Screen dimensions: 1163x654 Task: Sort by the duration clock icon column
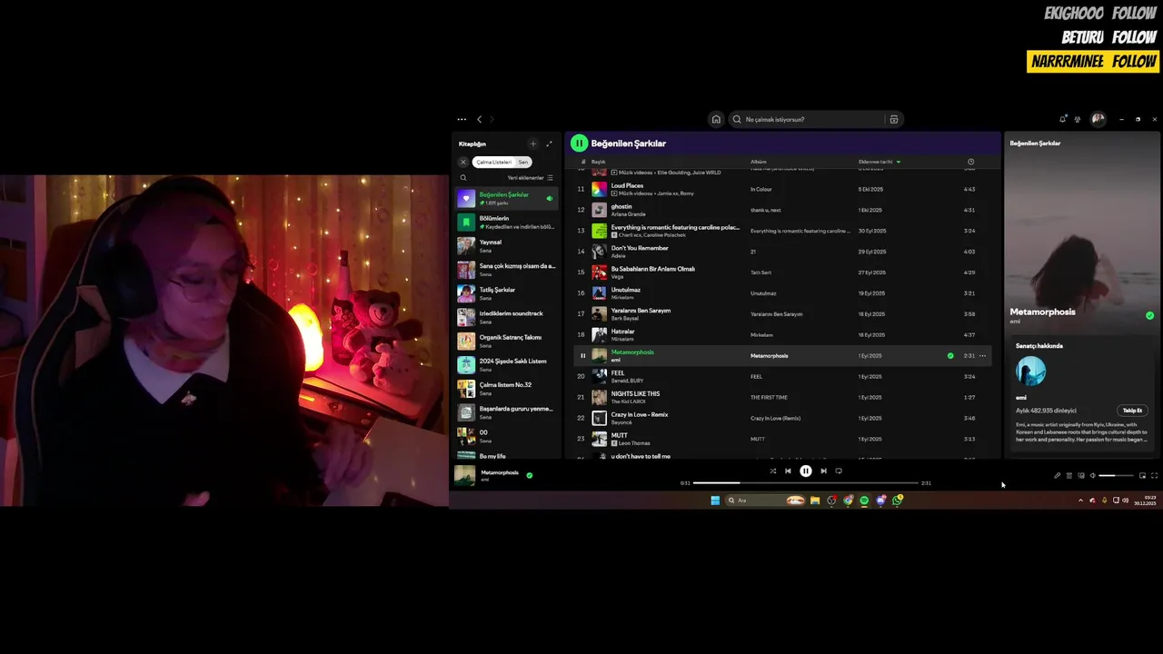[x=970, y=162]
